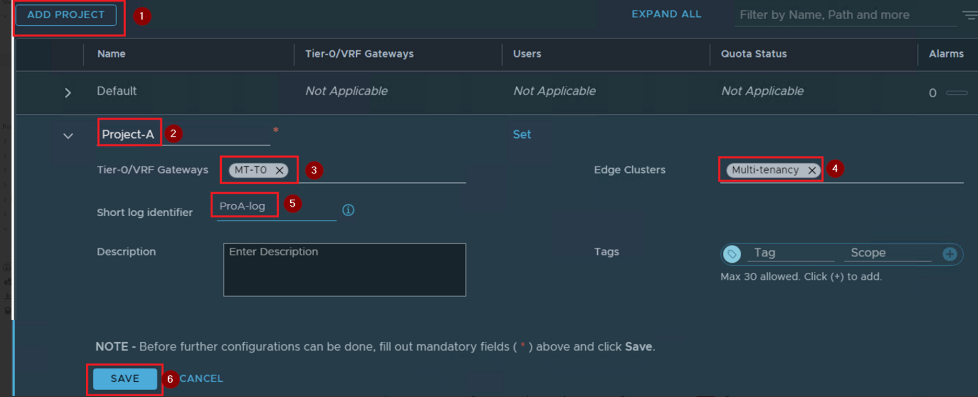
Task: Click CANCEL to discard project
Action: [x=201, y=378]
